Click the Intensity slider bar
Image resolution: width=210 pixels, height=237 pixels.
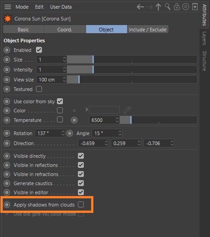(132, 70)
